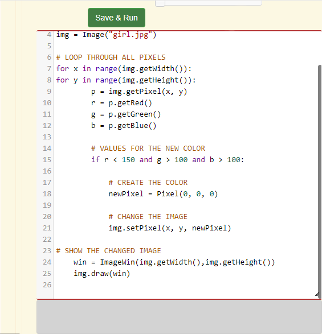Click on the for x in range line

[124, 69]
